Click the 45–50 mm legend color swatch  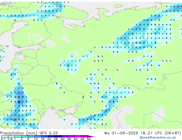(84, 136)
